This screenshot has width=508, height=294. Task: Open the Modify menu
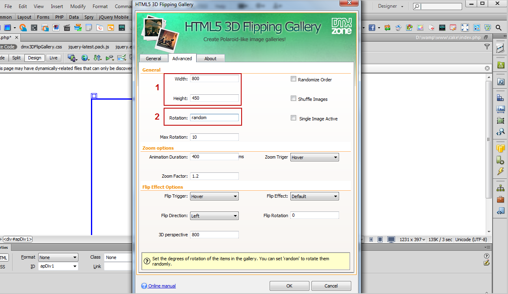(x=78, y=7)
